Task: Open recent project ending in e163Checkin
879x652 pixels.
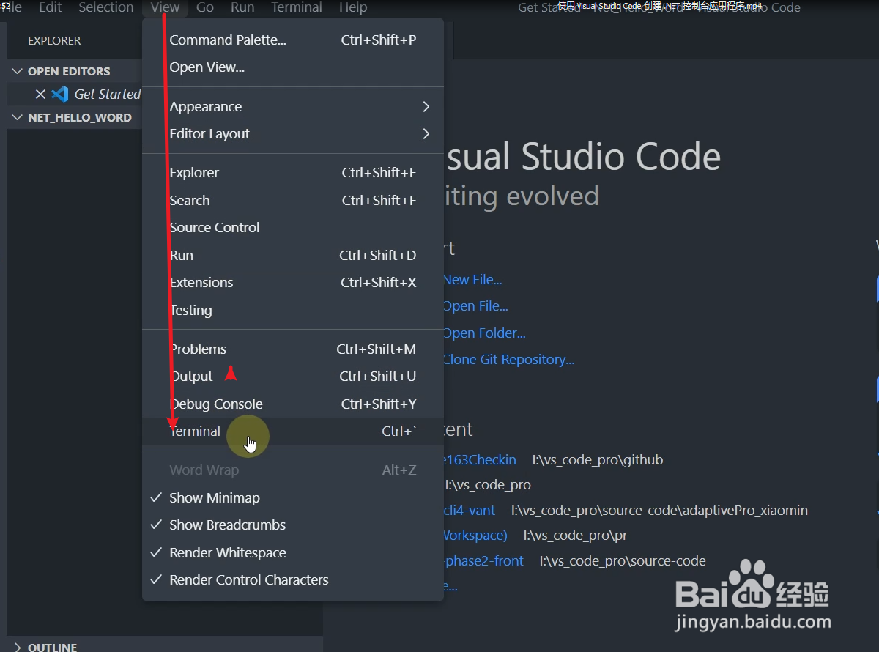Action: [480, 460]
